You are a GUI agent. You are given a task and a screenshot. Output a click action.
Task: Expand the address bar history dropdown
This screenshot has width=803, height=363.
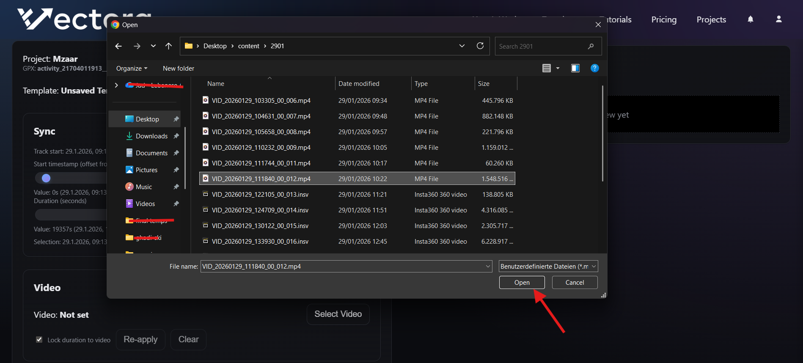click(462, 46)
